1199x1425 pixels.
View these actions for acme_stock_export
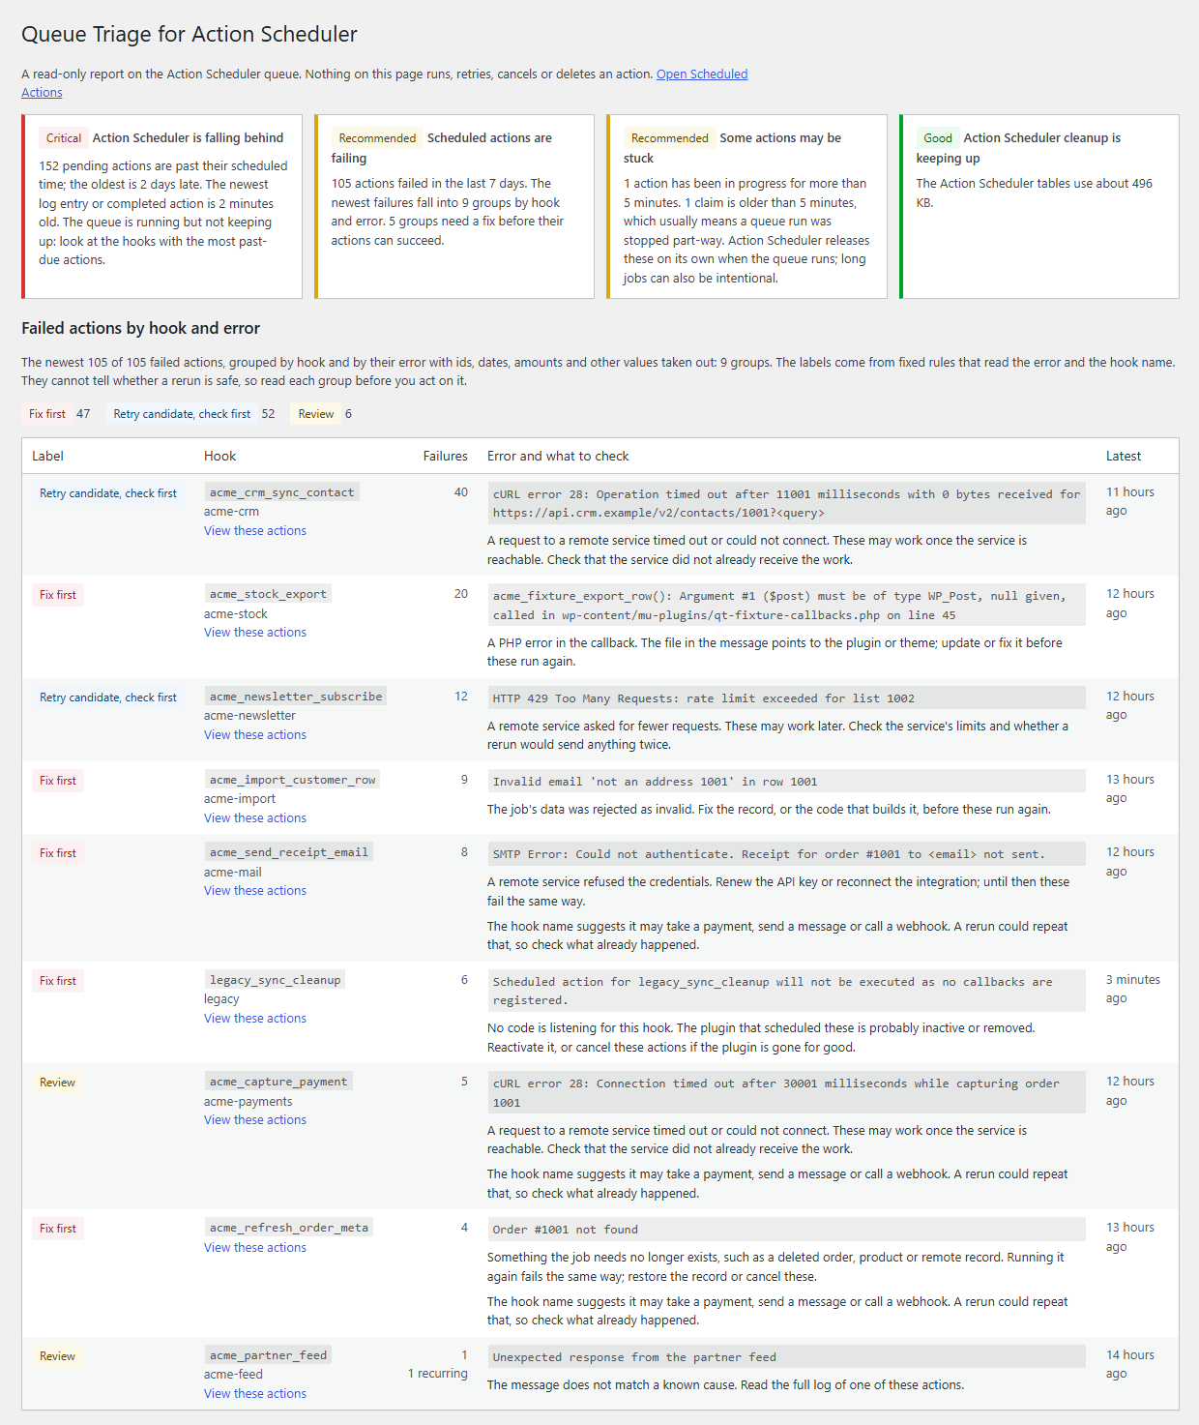point(255,633)
